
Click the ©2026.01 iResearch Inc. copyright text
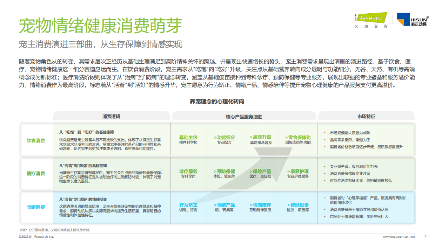[36, 237]
